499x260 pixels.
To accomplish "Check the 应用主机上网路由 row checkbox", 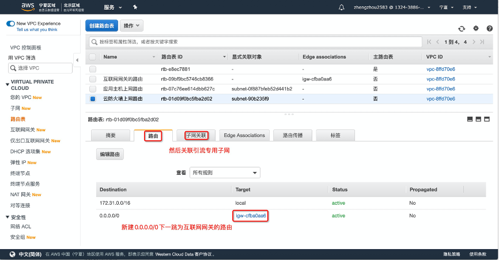I will (x=93, y=89).
